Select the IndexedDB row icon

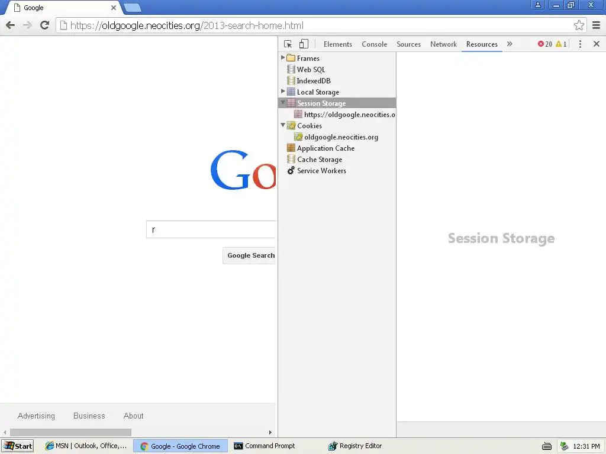pyautogui.click(x=291, y=80)
